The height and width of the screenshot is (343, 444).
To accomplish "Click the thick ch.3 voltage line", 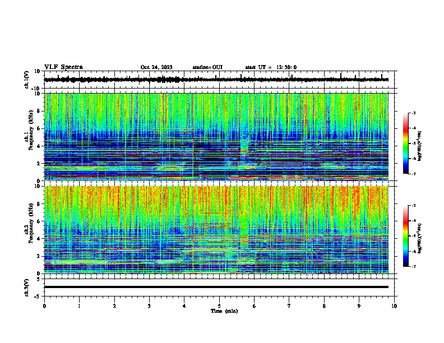I will pos(216,287).
